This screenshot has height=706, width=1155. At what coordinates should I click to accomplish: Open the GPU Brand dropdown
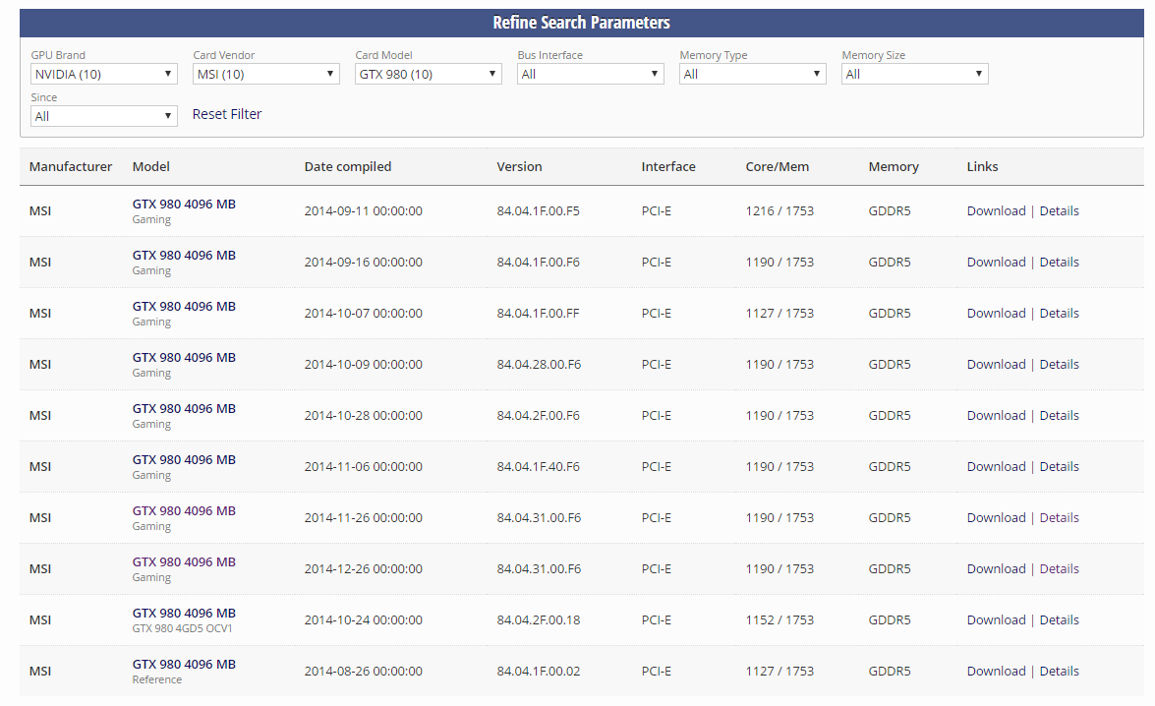(104, 74)
